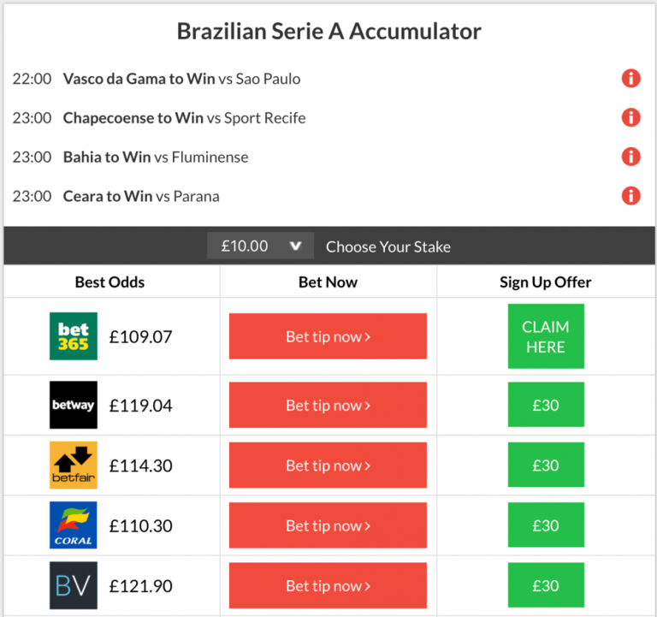Click Bet tip now for Betfair
Image resolution: width=657 pixels, height=617 pixels.
point(328,466)
